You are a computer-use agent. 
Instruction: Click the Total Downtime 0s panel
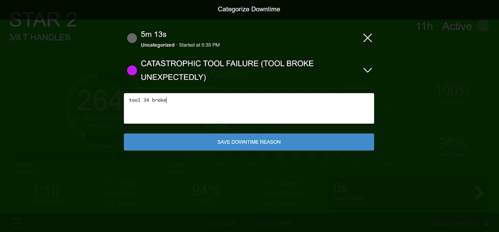point(408,194)
